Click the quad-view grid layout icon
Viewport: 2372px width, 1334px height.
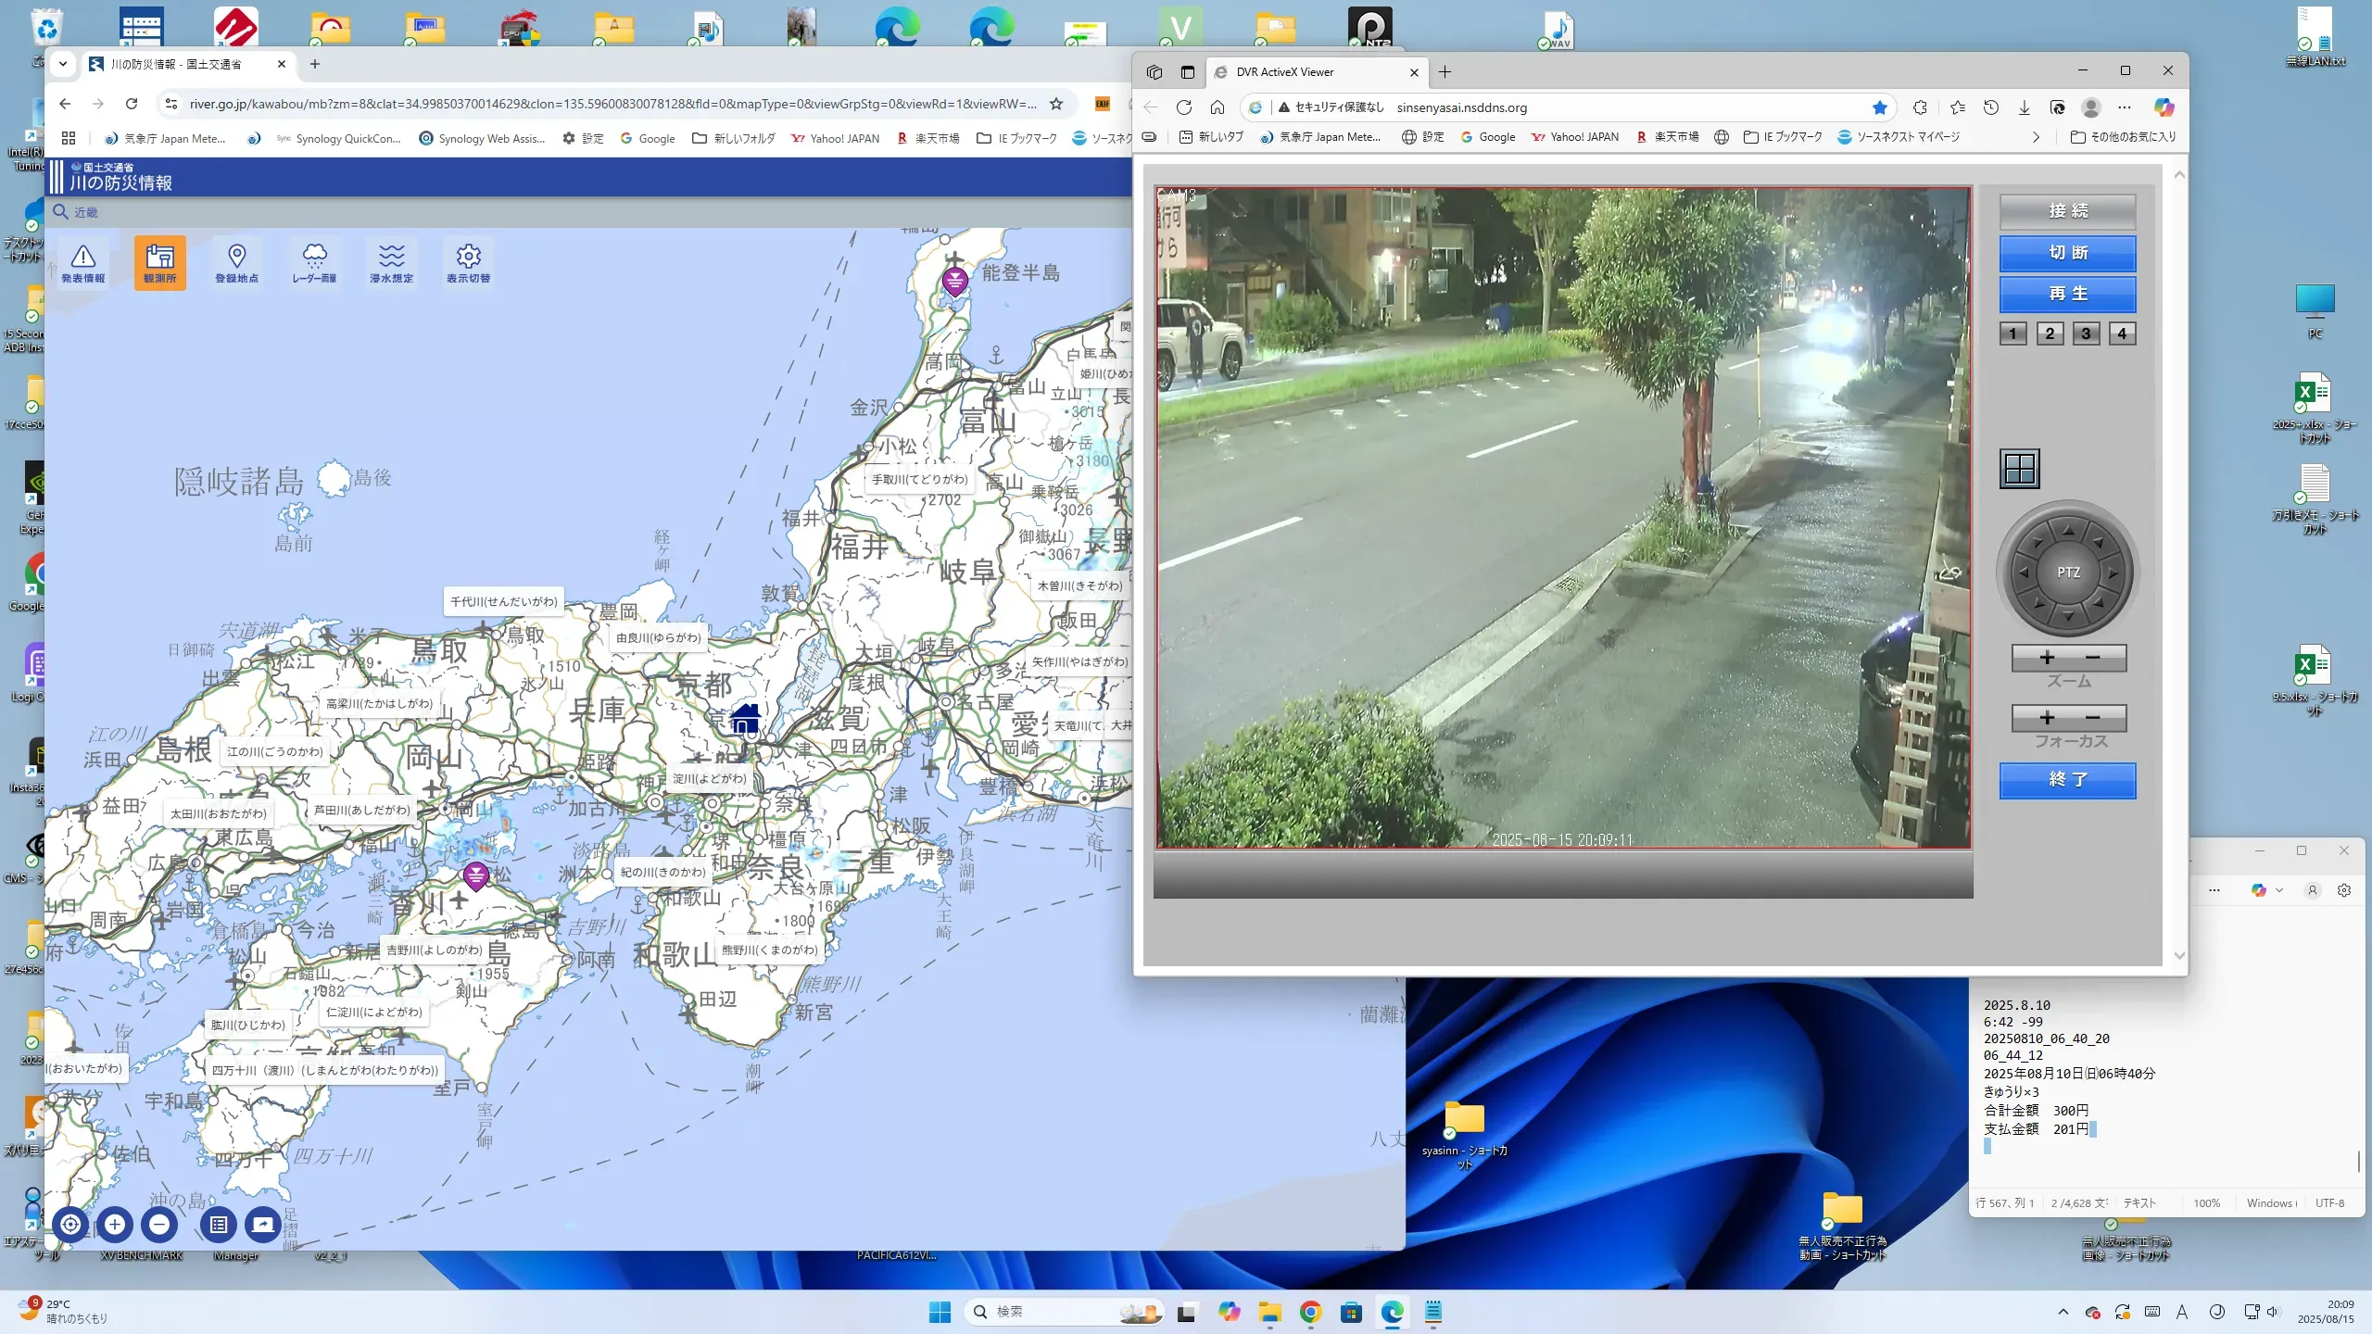tap(2019, 469)
